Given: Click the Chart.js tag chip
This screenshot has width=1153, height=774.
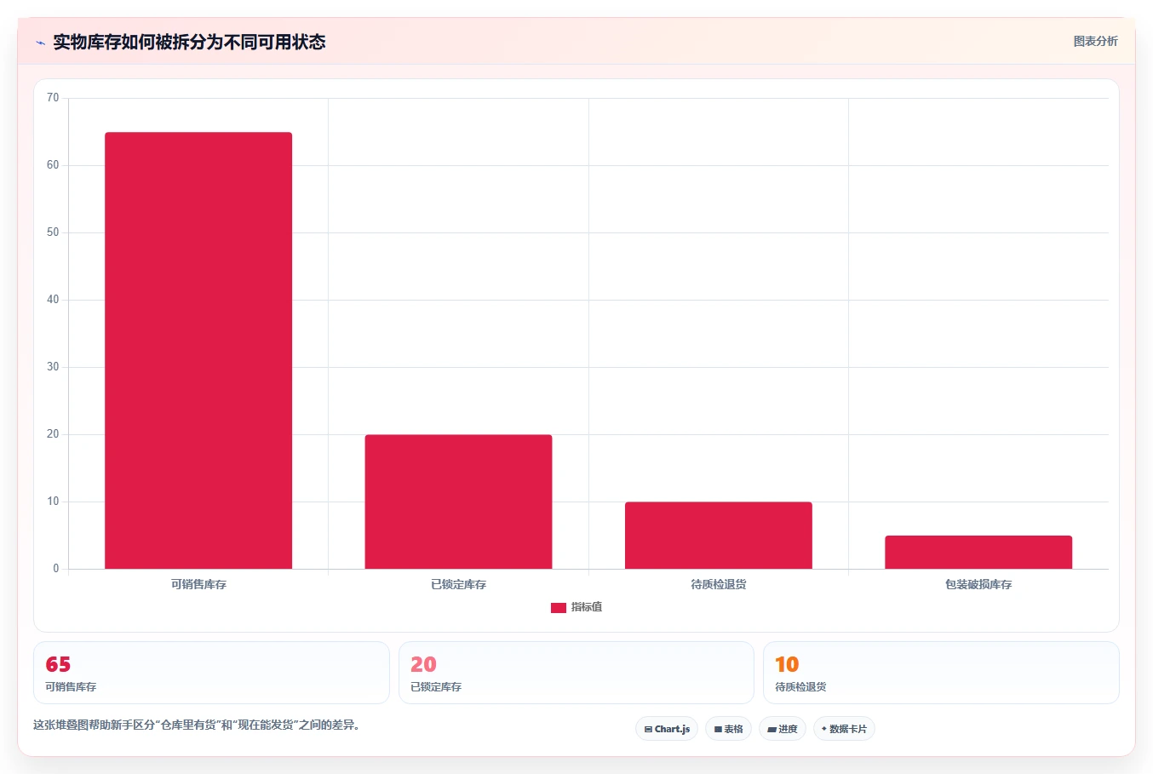Looking at the screenshot, I should click(x=667, y=729).
